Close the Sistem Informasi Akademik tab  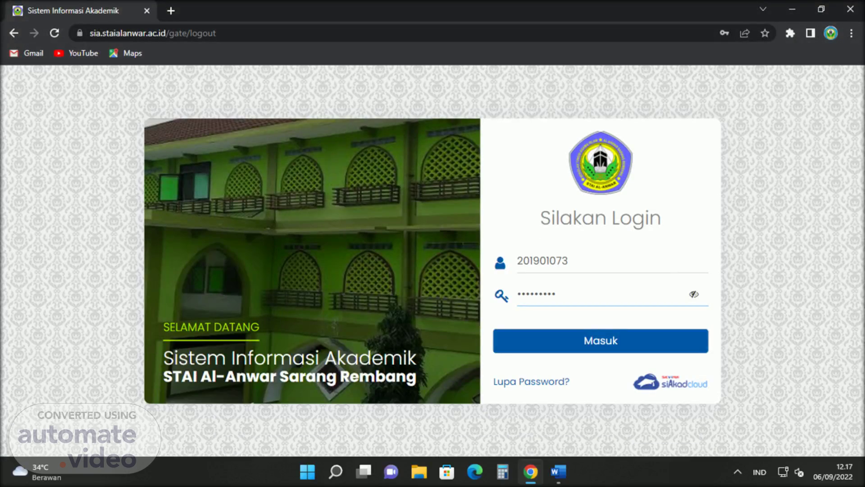[x=147, y=11]
